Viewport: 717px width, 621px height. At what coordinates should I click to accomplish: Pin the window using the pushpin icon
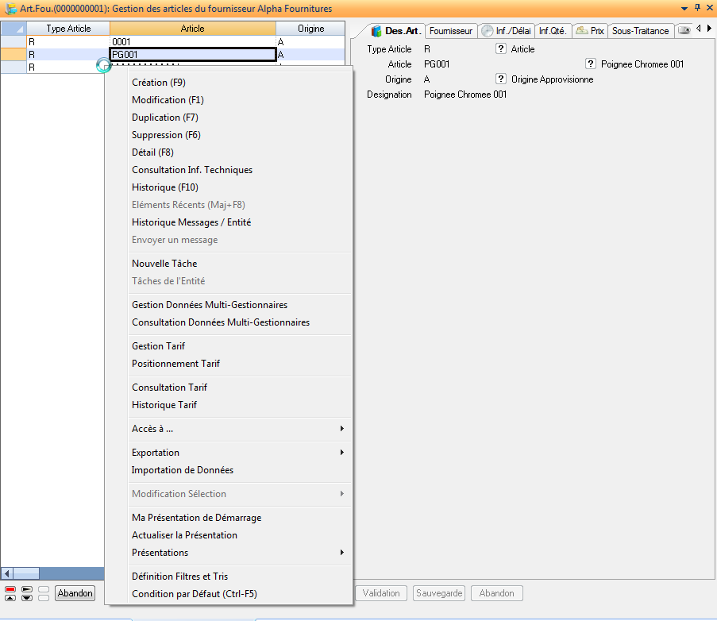tap(696, 8)
